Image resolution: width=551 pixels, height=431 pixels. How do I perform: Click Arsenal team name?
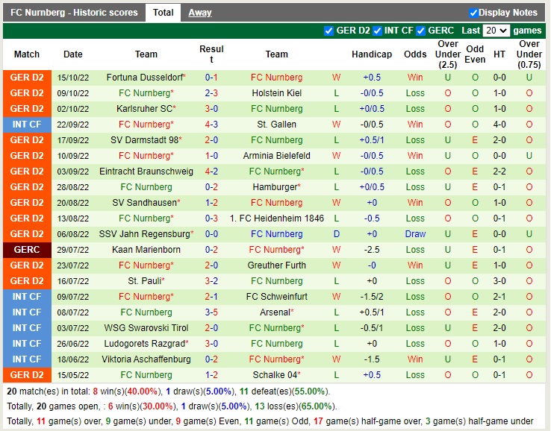(275, 312)
